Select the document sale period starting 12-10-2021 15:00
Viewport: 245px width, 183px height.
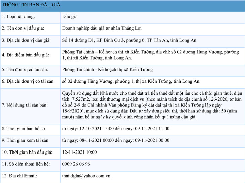116,129
